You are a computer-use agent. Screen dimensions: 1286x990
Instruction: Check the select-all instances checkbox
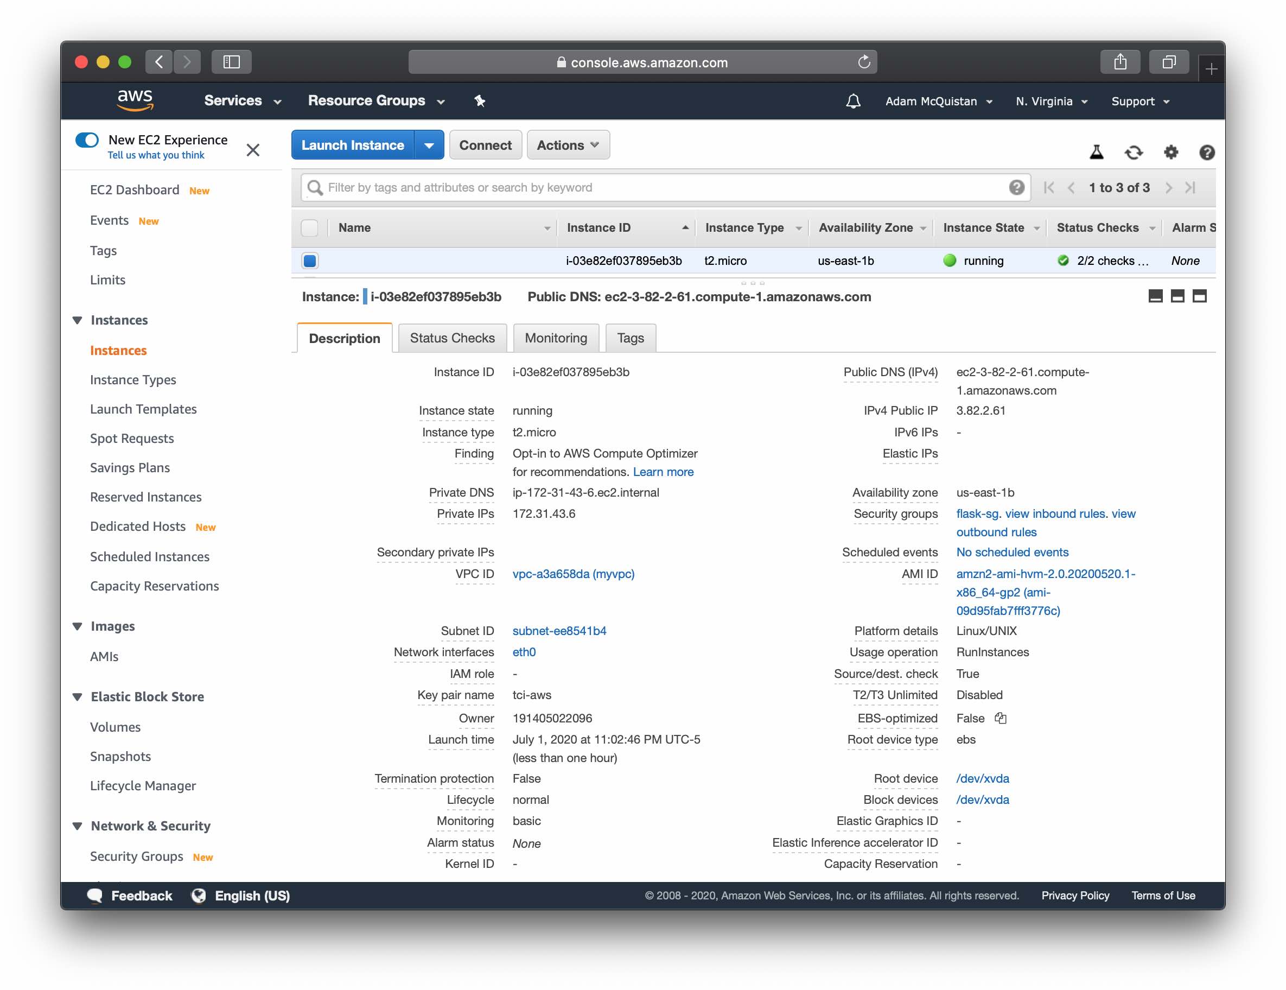[310, 227]
